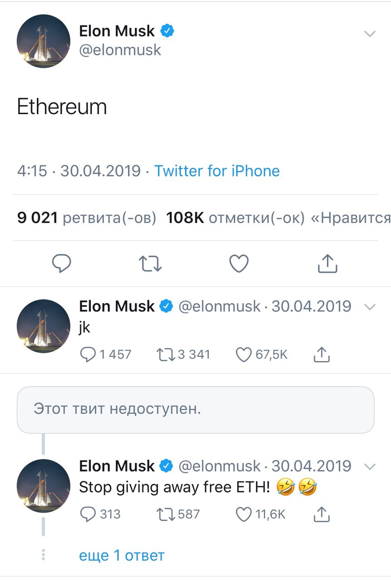Viewport: 391px width, 582px height.
Task: Share the main Ethereum tweet
Action: (327, 263)
